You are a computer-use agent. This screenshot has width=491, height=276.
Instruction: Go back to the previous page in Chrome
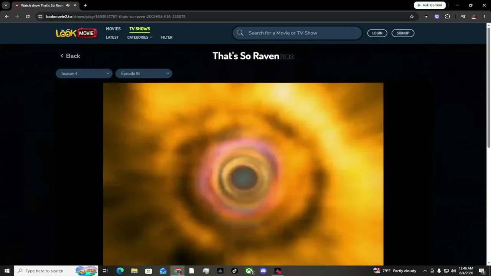pos(7,16)
